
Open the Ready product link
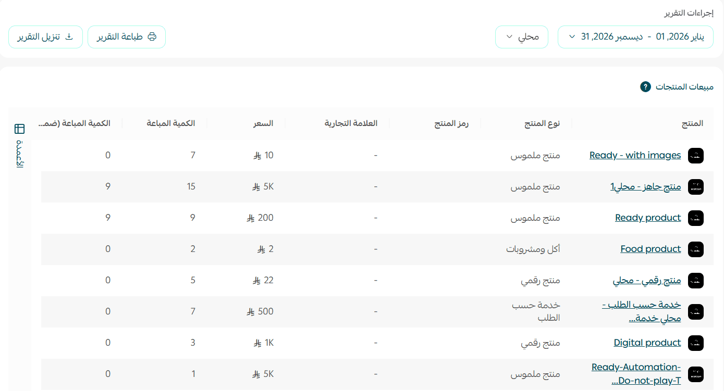pos(648,218)
